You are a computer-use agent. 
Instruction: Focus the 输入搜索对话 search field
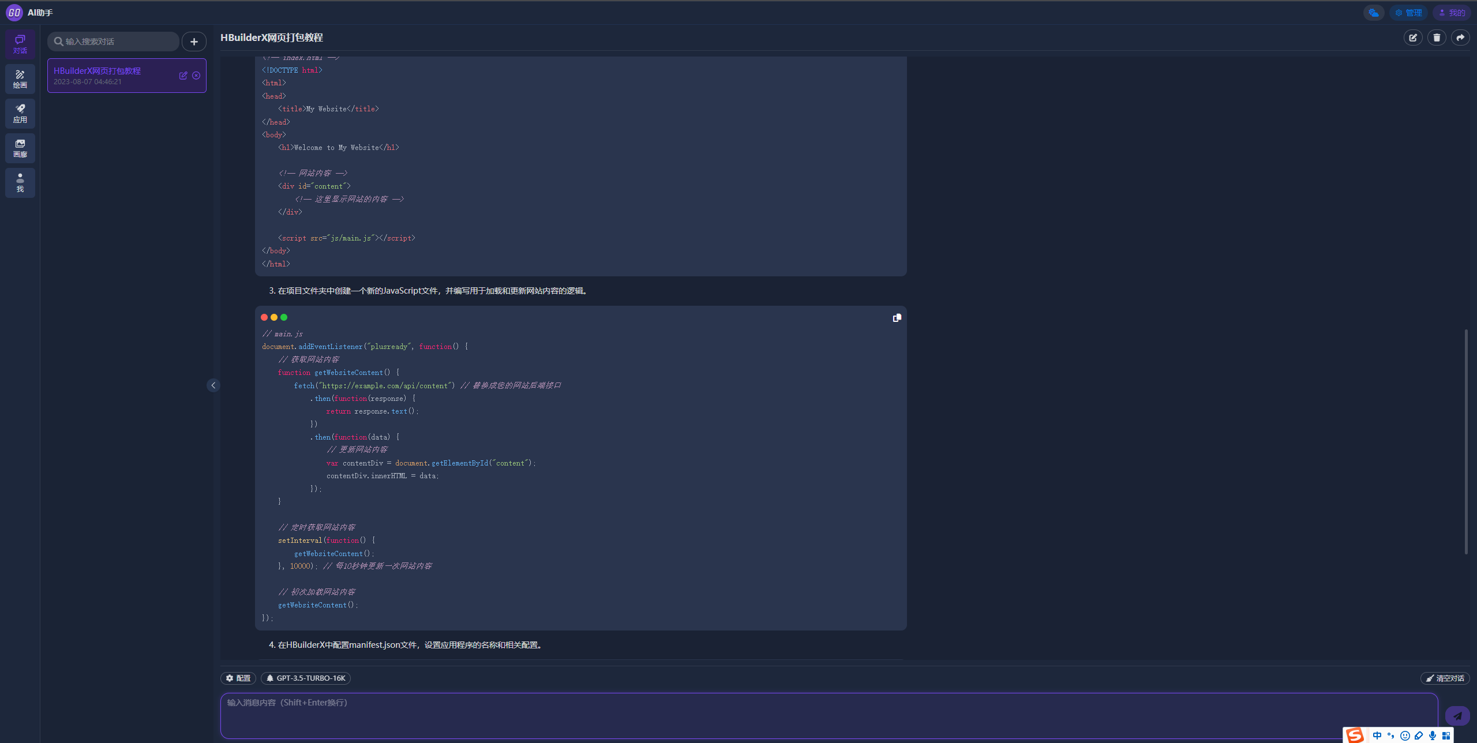click(113, 42)
